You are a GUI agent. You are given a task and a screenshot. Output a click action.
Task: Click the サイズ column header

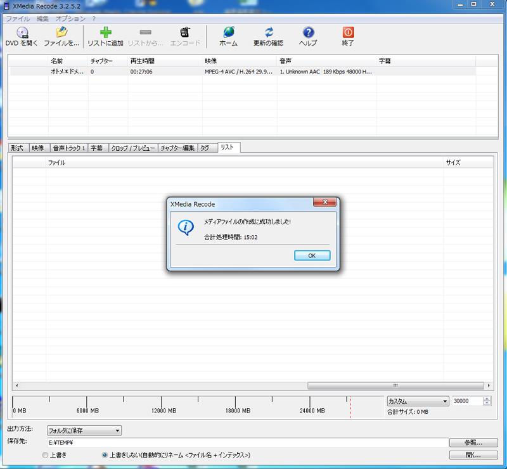point(468,163)
